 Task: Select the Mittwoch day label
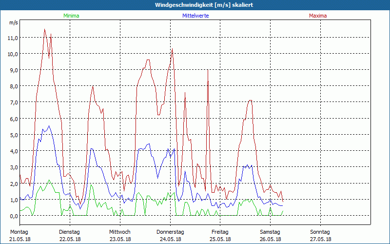pos(120,232)
